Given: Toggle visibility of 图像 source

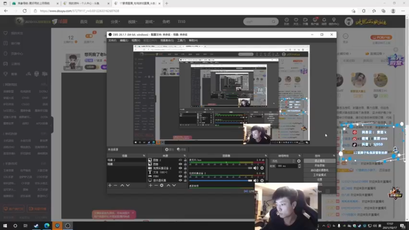Looking at the screenshot, I should (180, 164).
